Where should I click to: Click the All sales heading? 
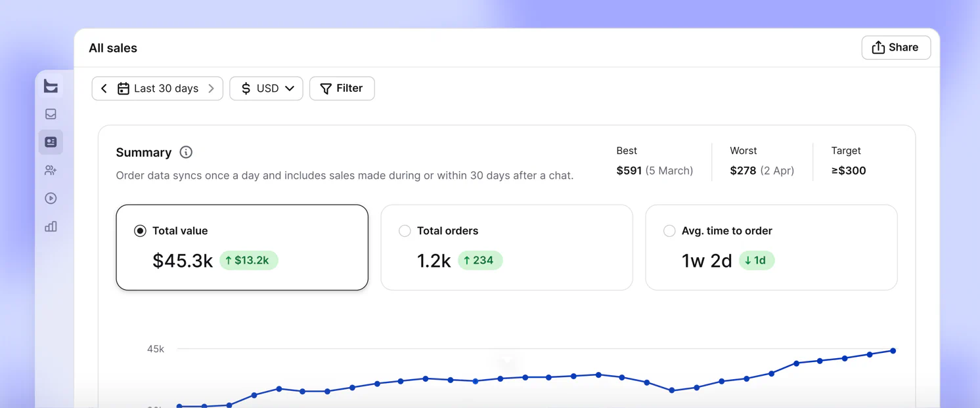click(x=113, y=48)
